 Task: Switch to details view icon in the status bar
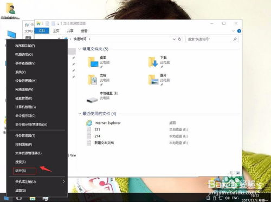click(x=233, y=173)
